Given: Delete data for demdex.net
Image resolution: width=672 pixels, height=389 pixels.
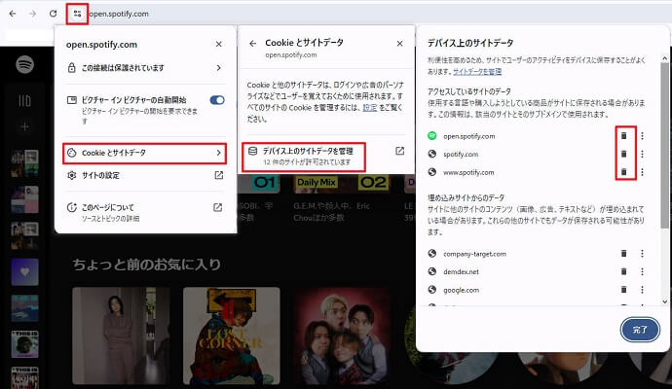Looking at the screenshot, I should tap(624, 271).
